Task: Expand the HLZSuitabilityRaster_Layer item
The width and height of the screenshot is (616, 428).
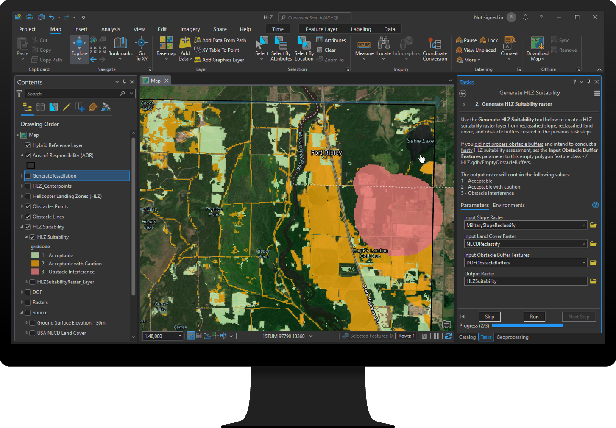Action: click(x=27, y=282)
